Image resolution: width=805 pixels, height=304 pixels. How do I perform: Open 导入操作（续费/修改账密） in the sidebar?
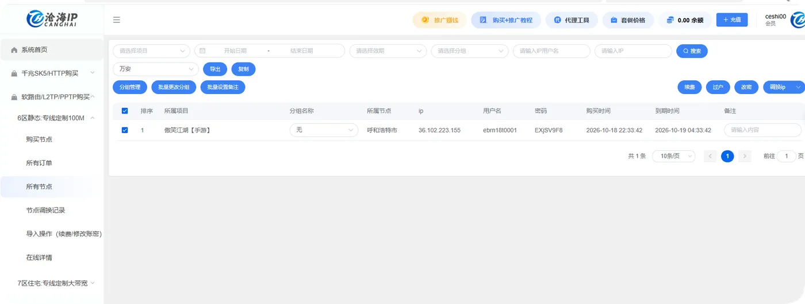(x=52, y=234)
